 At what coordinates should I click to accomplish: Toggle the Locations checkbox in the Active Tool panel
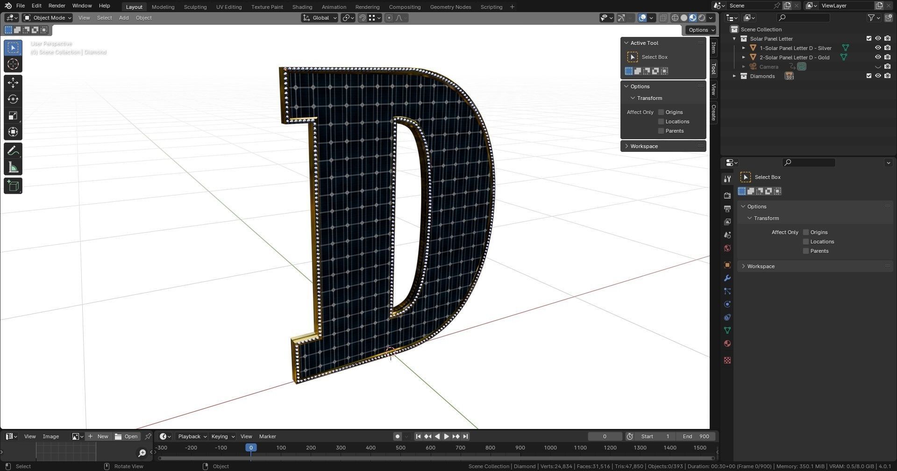[x=661, y=121]
